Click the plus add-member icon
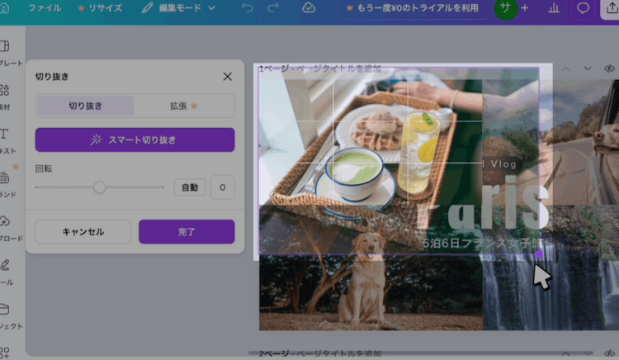Screen dimensions: 619x360 point(525,8)
